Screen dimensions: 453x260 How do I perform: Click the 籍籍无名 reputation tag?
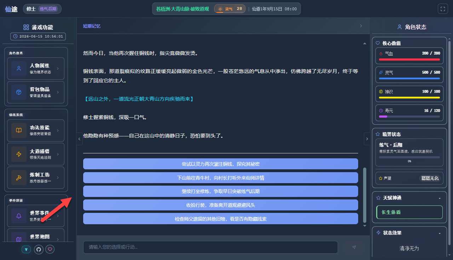tap(430, 178)
